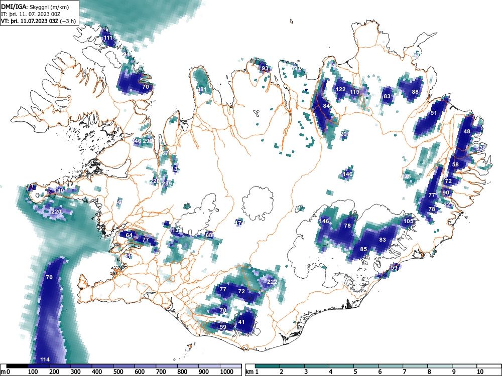This screenshot has width=502, height=376.
Task: Click the '85' value over the glacier
Action: tap(363, 249)
